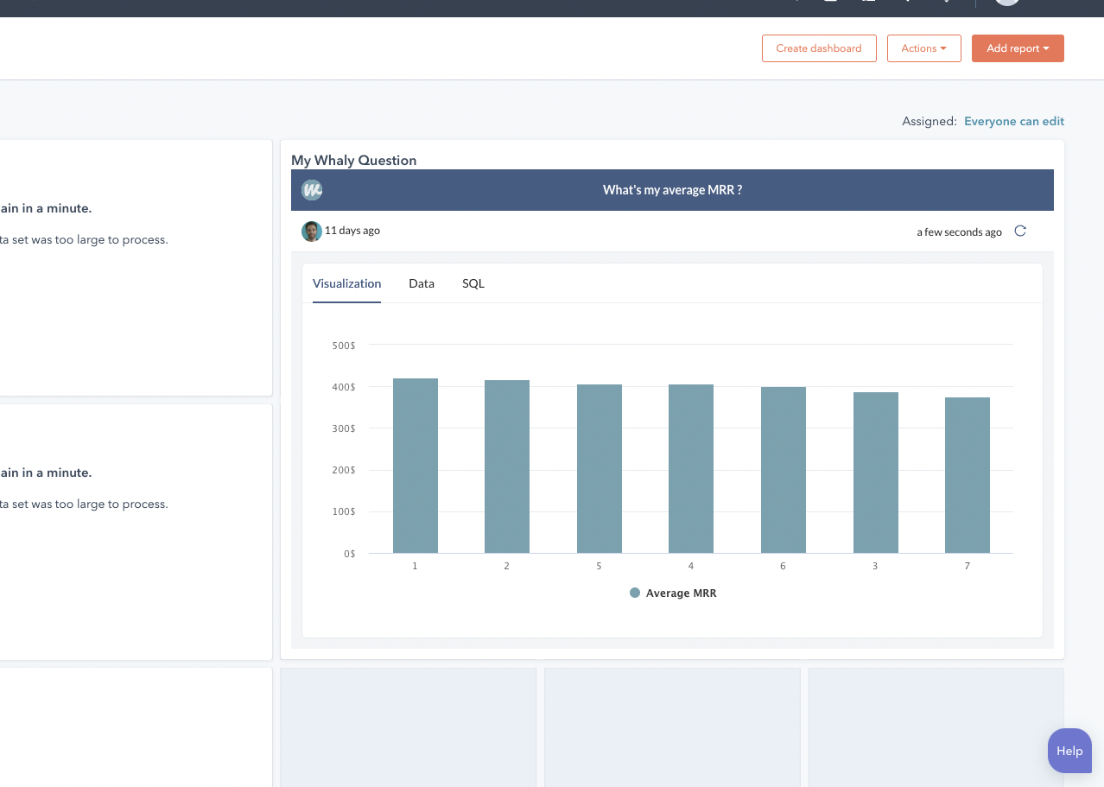
Task: Click the Average MRR legend color dot
Action: (635, 593)
